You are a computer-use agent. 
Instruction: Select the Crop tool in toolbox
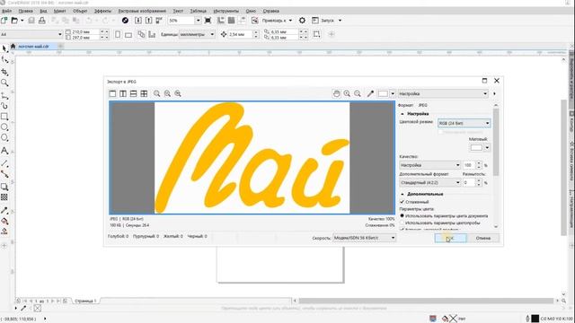click(x=4, y=72)
